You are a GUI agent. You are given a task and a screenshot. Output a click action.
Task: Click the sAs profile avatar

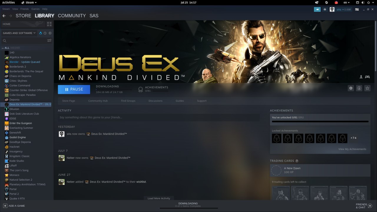[332, 9]
